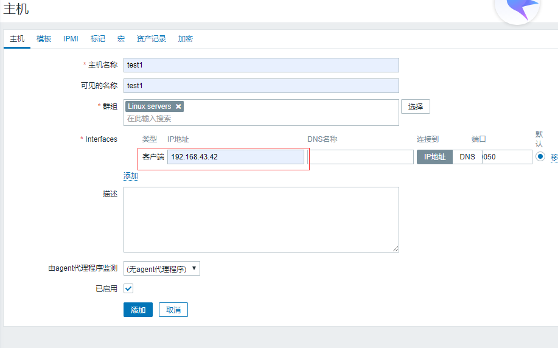Switch to the 主机 tab
Viewport: 558px width, 348px height.
point(17,39)
